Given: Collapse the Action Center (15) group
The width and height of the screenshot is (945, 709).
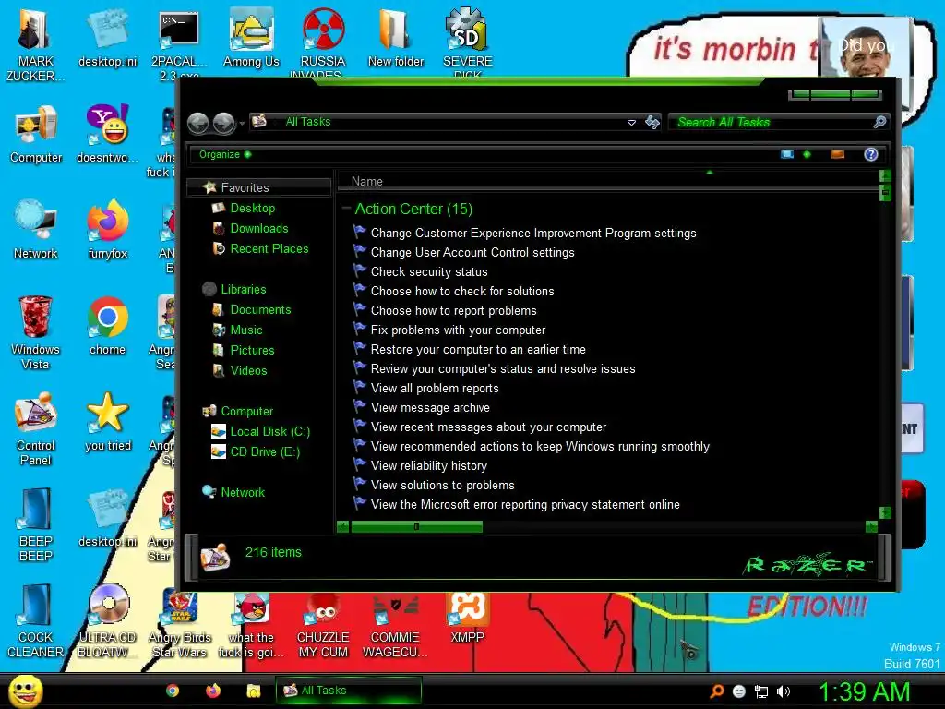Looking at the screenshot, I should point(346,209).
